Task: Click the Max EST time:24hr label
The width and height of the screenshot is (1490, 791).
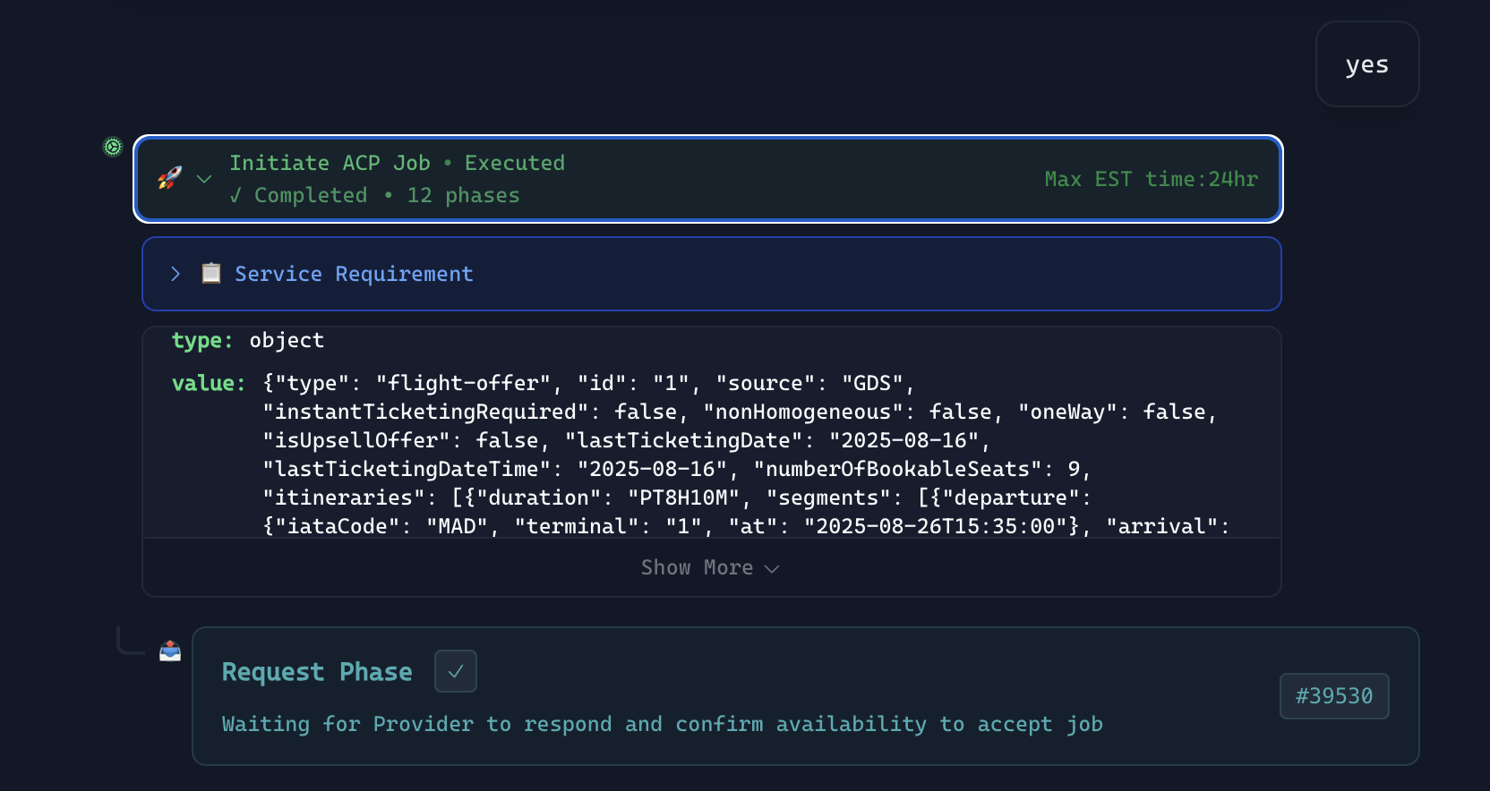Action: point(1151,179)
